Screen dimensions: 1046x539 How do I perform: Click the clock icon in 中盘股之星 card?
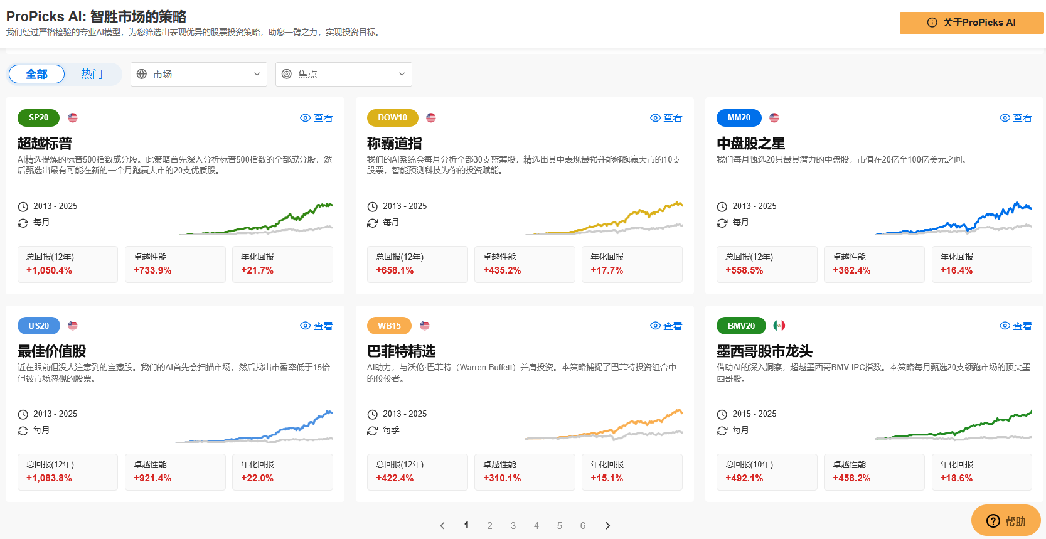click(x=722, y=206)
